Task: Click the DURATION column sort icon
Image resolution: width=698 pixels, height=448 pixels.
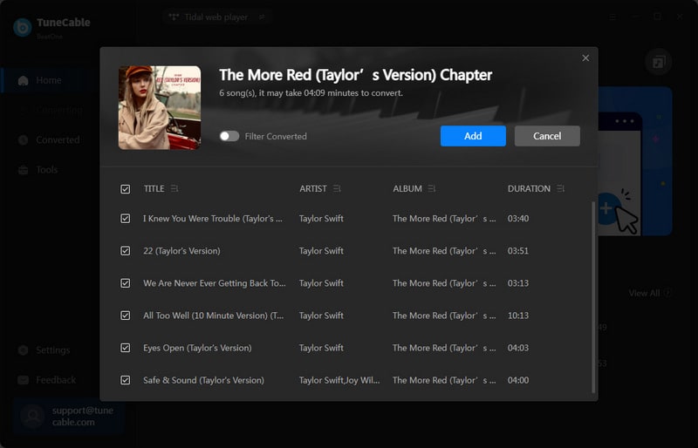Action: pos(560,189)
